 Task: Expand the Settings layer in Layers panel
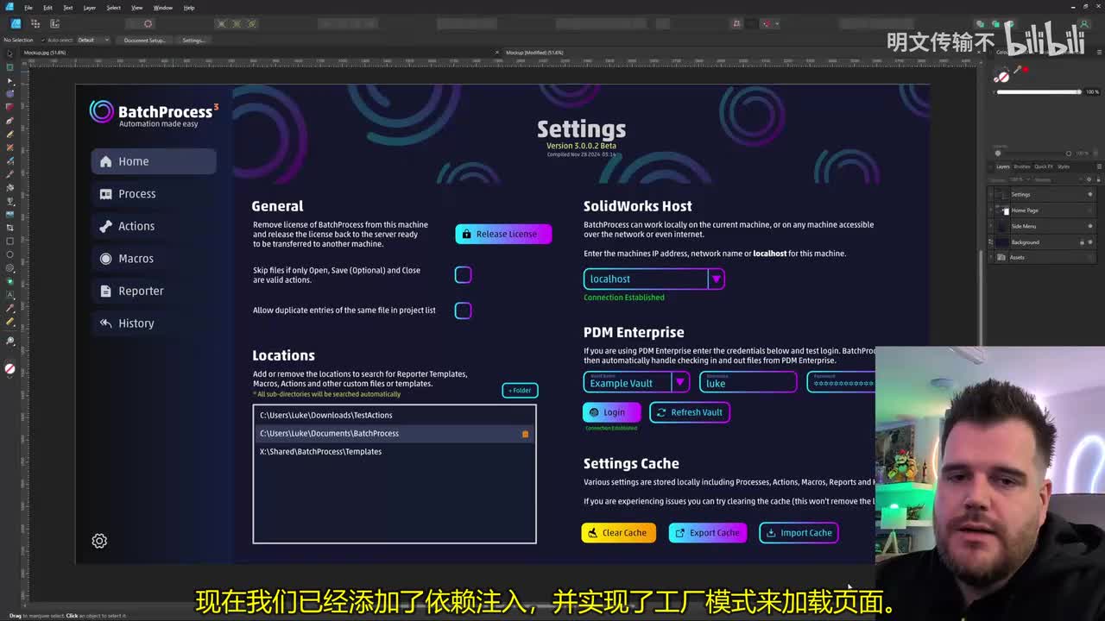pyautogui.click(x=991, y=194)
